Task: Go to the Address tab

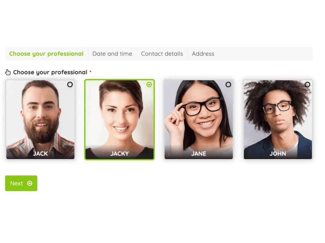Action: click(x=203, y=54)
